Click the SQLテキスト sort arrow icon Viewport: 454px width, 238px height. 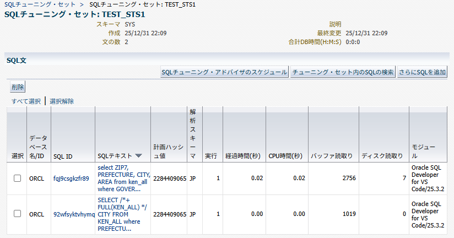pyautogui.click(x=138, y=156)
